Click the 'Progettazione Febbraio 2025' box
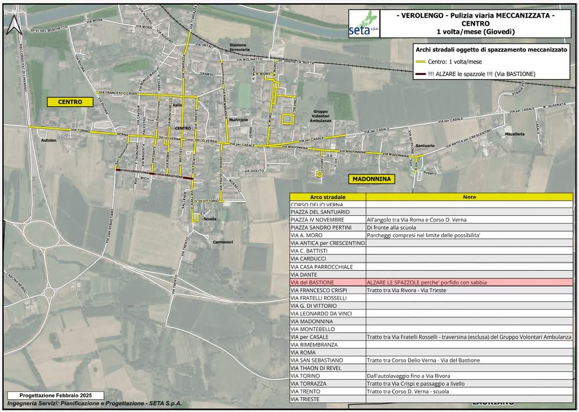Viewport: 579px width, 412px height. tap(56, 395)
